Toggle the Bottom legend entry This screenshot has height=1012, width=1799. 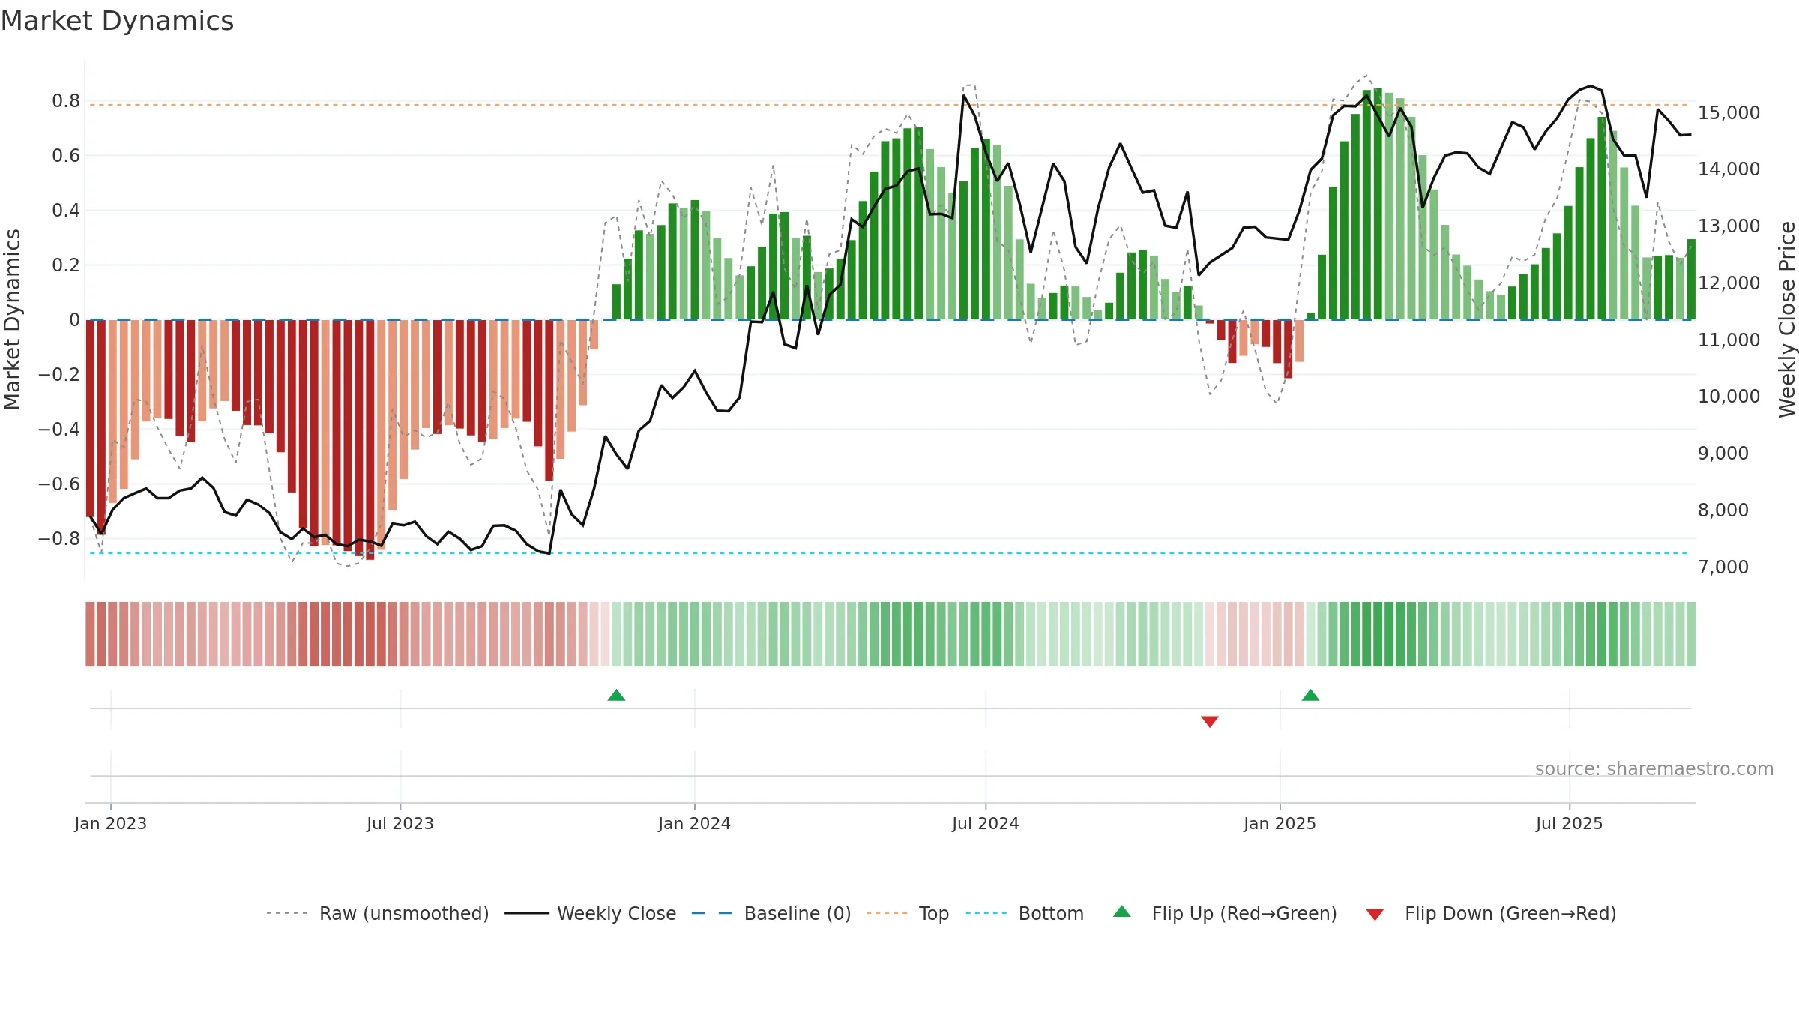pyautogui.click(x=1025, y=913)
